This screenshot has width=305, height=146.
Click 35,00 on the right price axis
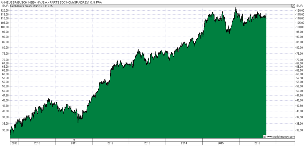[x=299, y=123]
